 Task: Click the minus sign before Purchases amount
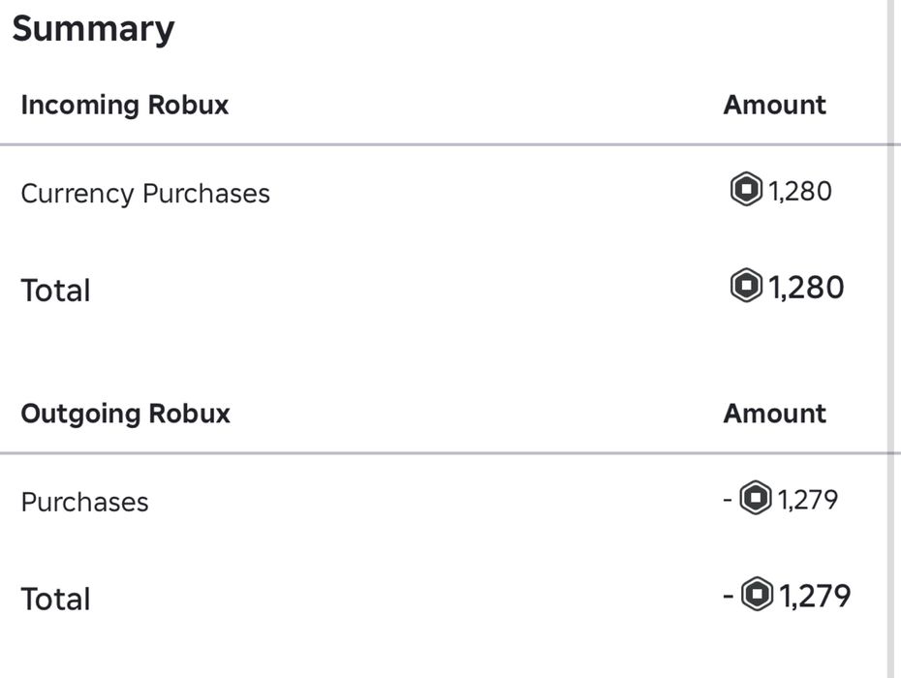click(729, 500)
